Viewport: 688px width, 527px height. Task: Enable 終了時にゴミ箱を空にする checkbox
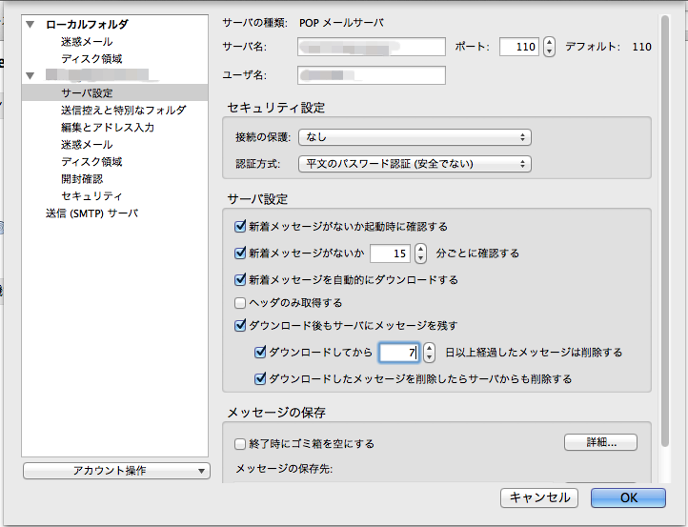point(240,444)
